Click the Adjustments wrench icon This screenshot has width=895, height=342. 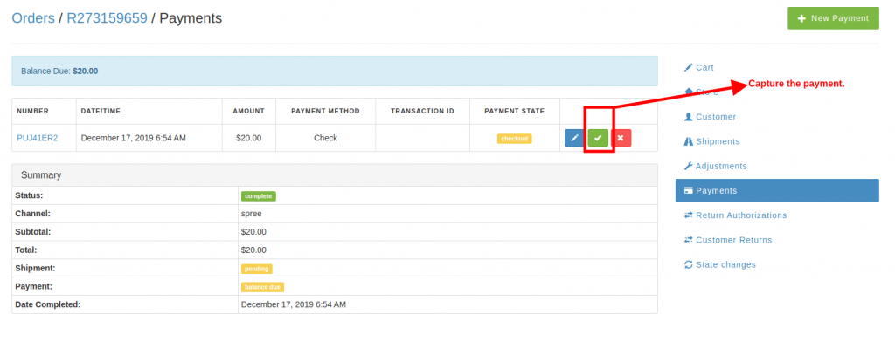(x=688, y=166)
